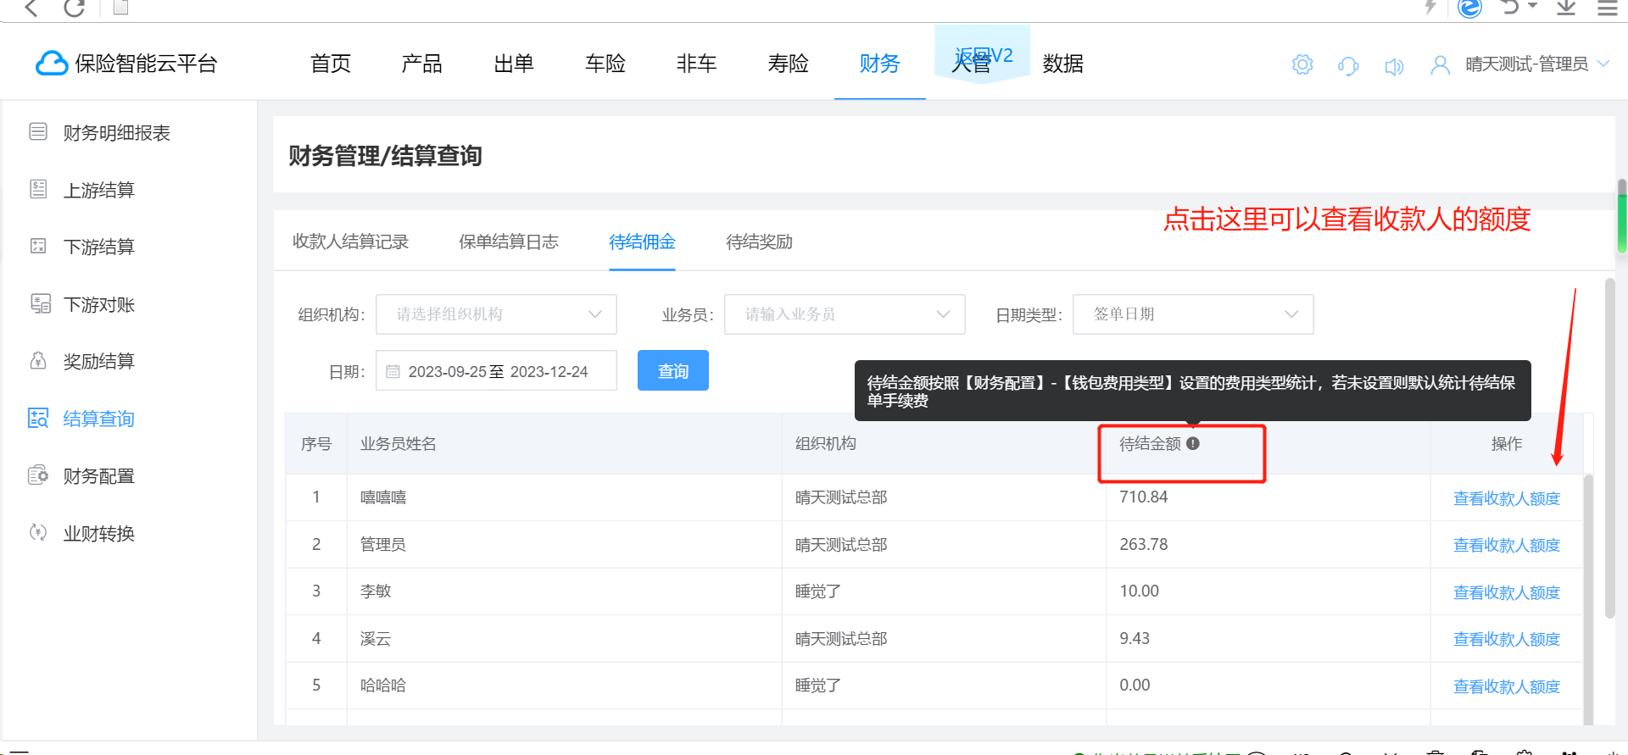1628x755 pixels.
Task: Click the 财务配置 sidebar icon
Action: [x=38, y=475]
